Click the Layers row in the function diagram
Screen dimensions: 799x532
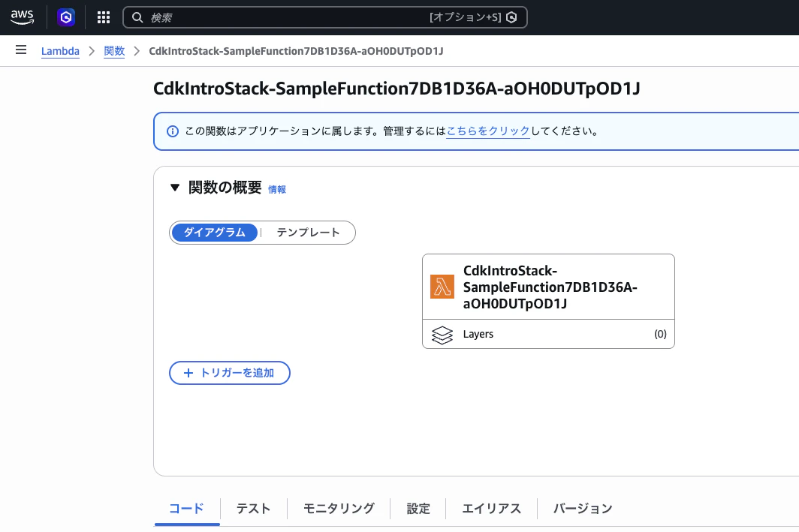548,334
